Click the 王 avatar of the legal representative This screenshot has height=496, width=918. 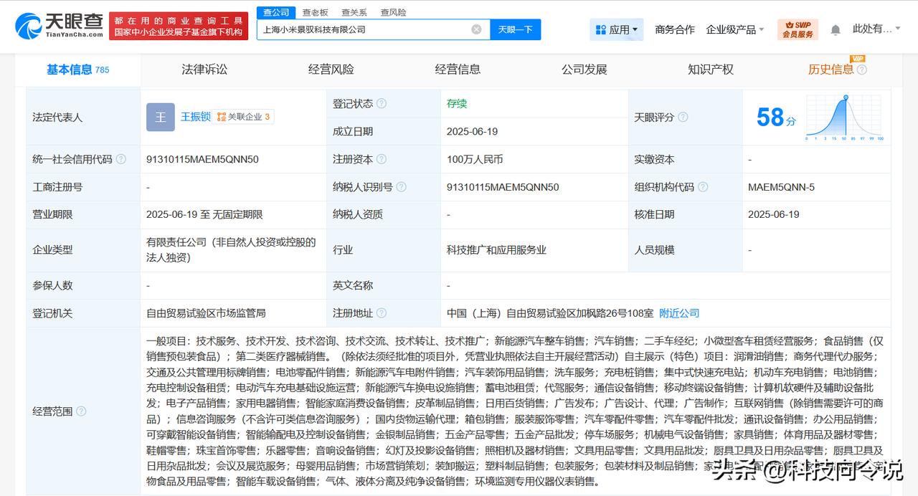click(161, 117)
